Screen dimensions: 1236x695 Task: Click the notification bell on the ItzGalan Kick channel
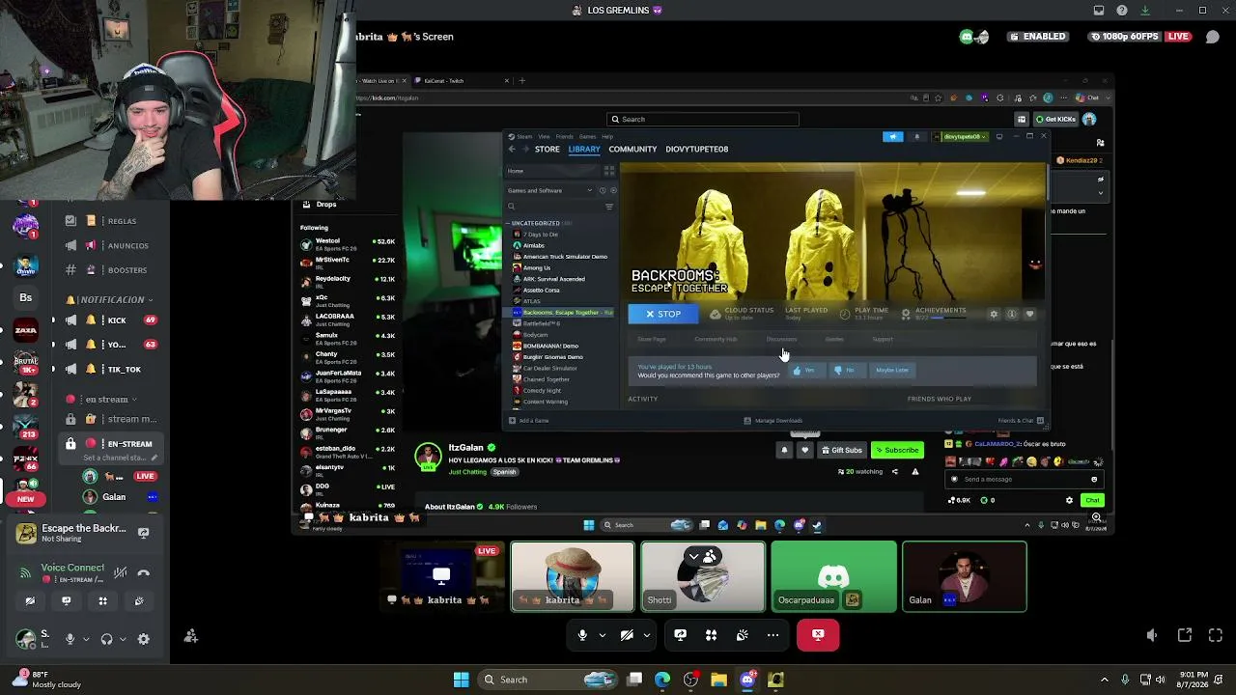point(784,450)
